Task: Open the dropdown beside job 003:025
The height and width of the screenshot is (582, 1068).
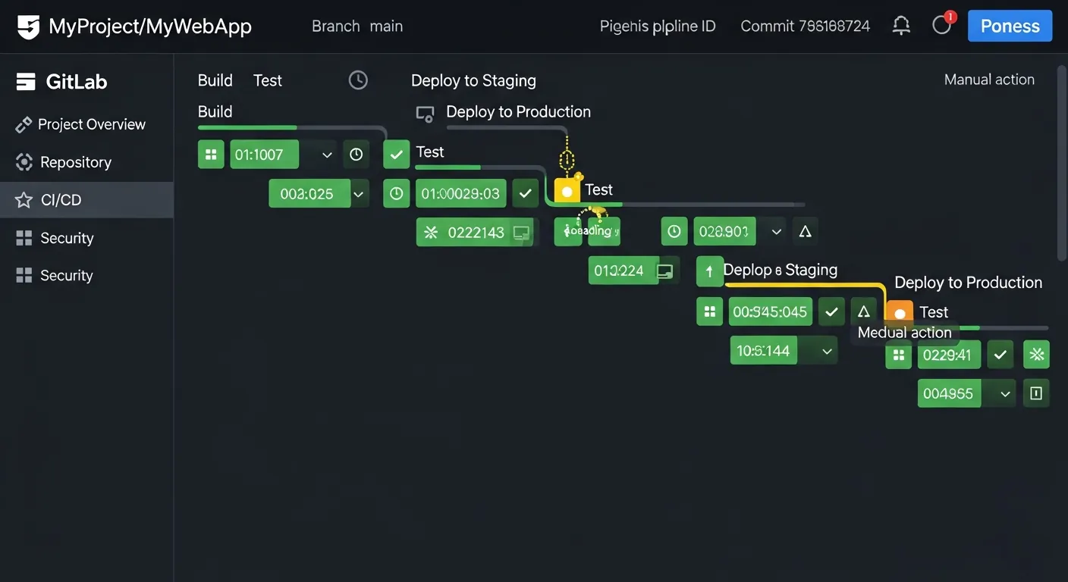Action: 358,193
